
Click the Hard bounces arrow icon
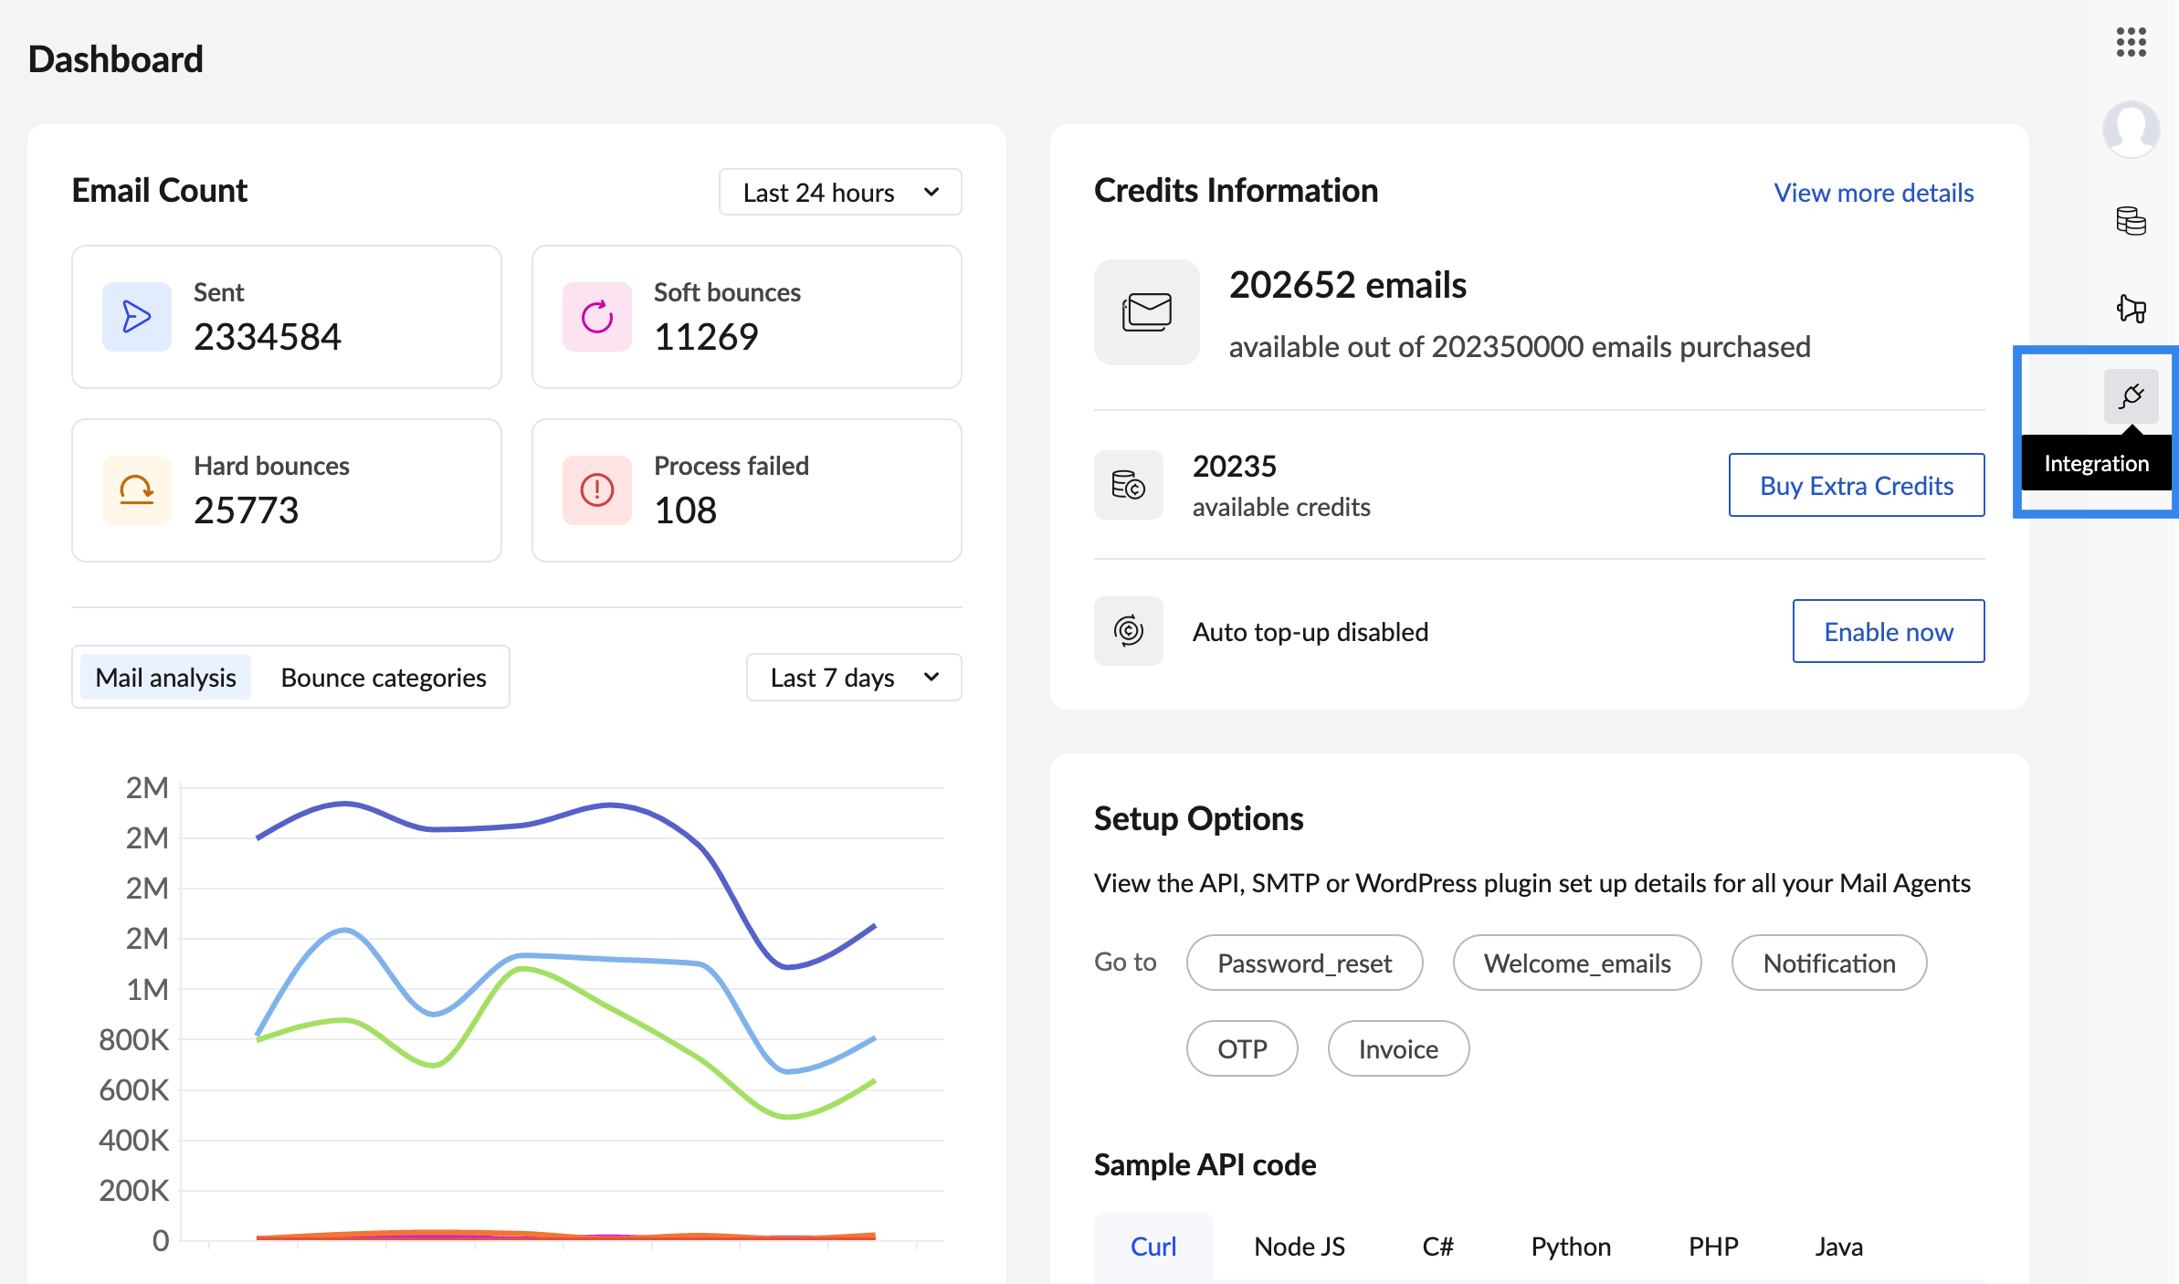coord(137,490)
